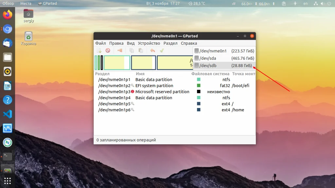
Task: Select the /dev/nvme0n1p3 partition row
Action: click(x=175, y=92)
